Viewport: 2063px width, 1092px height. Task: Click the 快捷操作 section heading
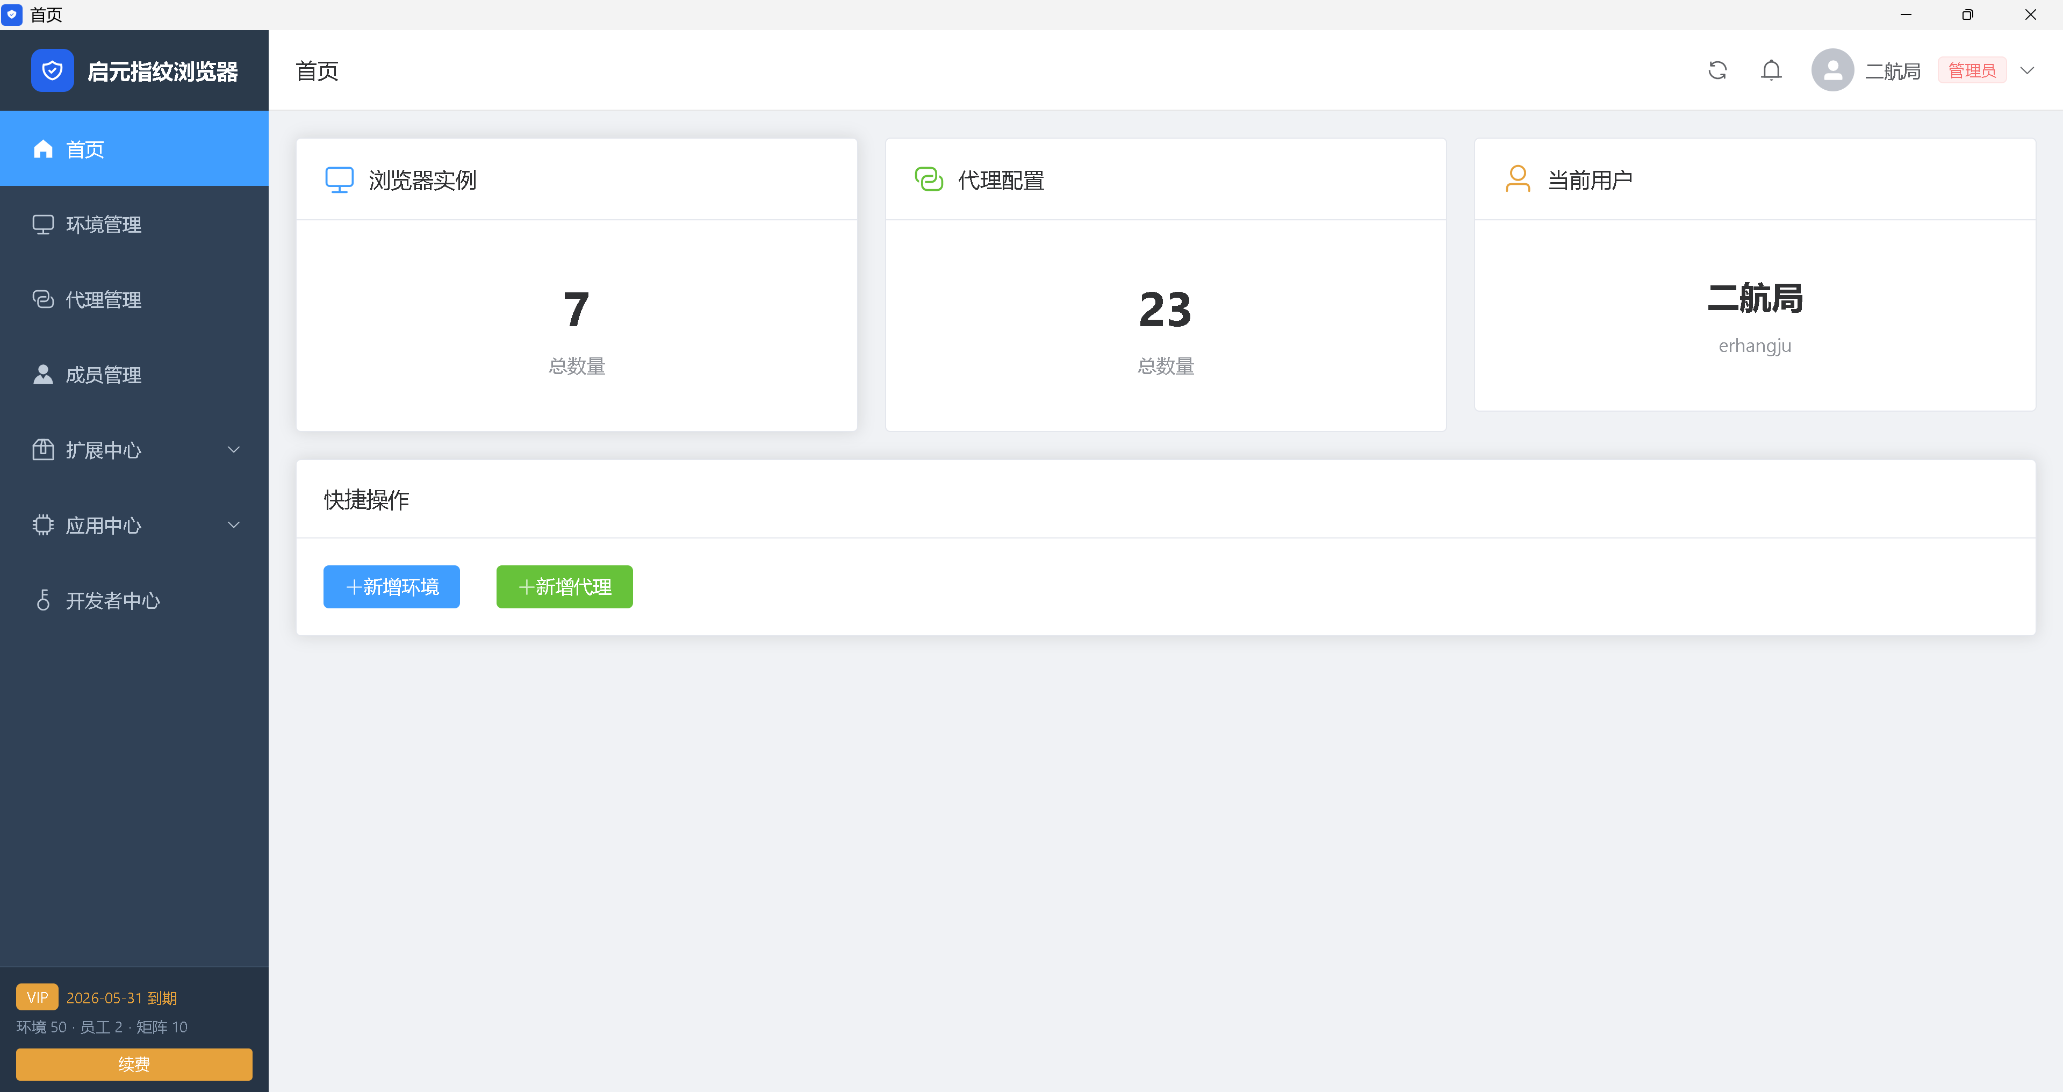[367, 500]
